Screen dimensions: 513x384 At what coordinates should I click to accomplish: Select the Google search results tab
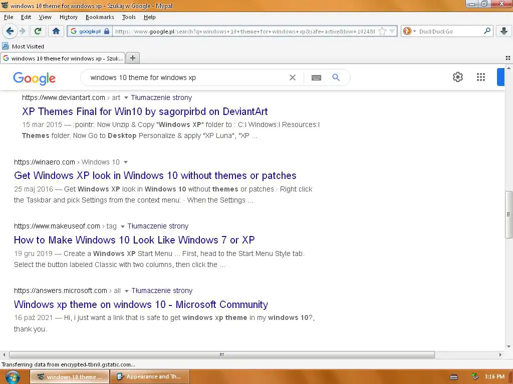(x=63, y=58)
